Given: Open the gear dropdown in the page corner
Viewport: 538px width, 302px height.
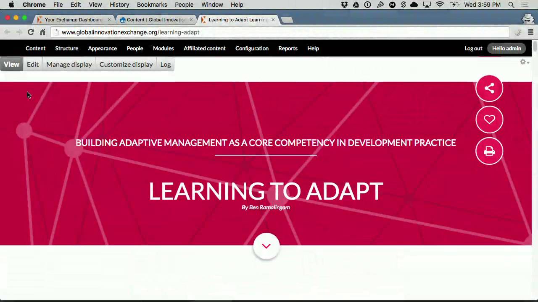Looking at the screenshot, I should (525, 62).
